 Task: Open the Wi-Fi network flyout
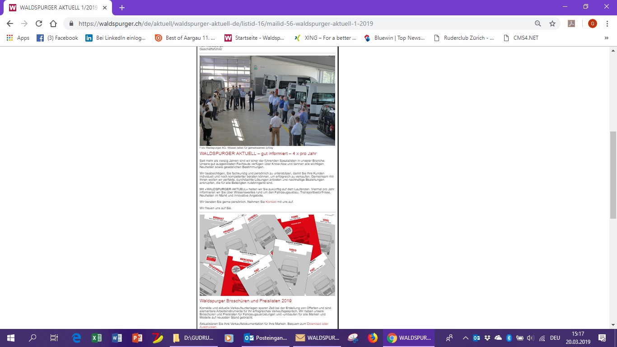click(x=542, y=338)
